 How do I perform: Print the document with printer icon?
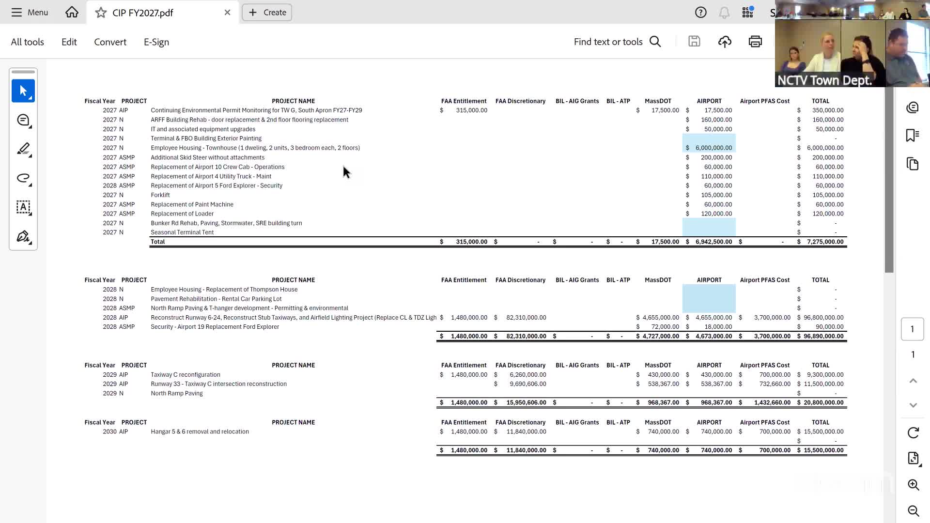(755, 42)
